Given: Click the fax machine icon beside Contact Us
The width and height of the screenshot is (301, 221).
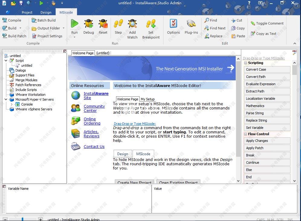Looking at the screenshot, I should [76, 146].
